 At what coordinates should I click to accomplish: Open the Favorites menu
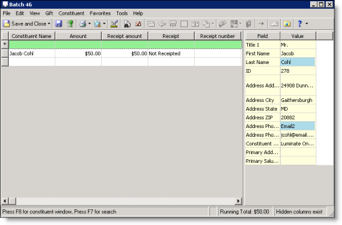(x=100, y=13)
